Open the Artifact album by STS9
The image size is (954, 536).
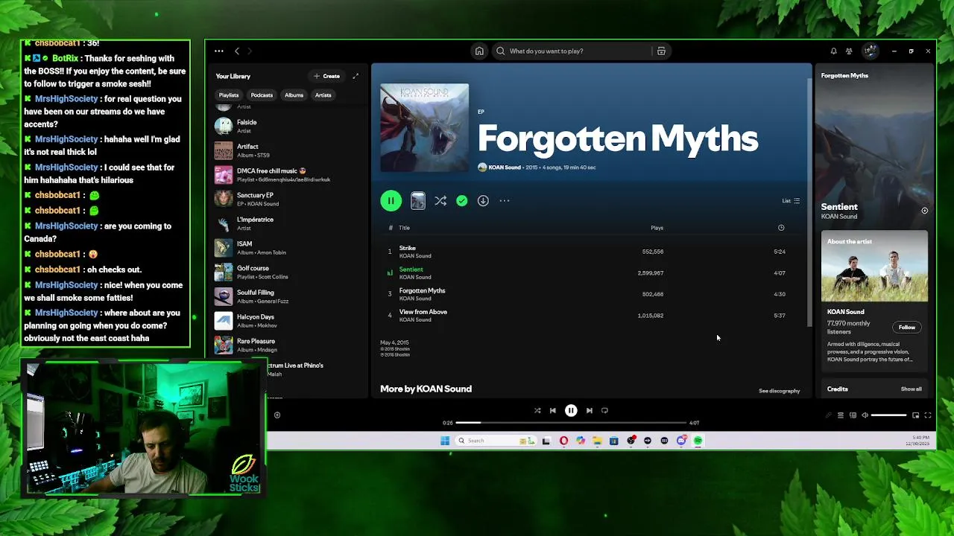287,151
